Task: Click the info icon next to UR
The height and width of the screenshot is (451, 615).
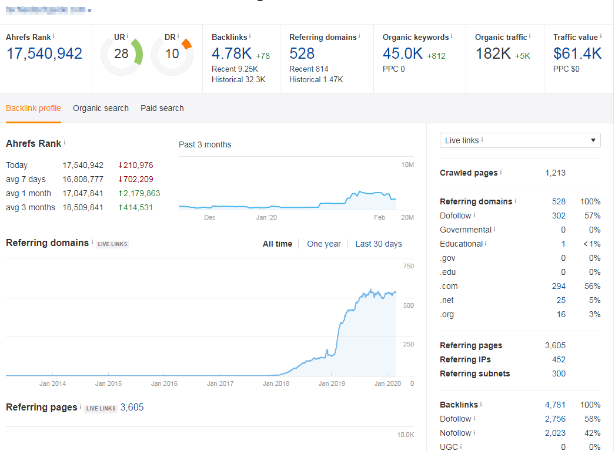Action: coord(128,36)
